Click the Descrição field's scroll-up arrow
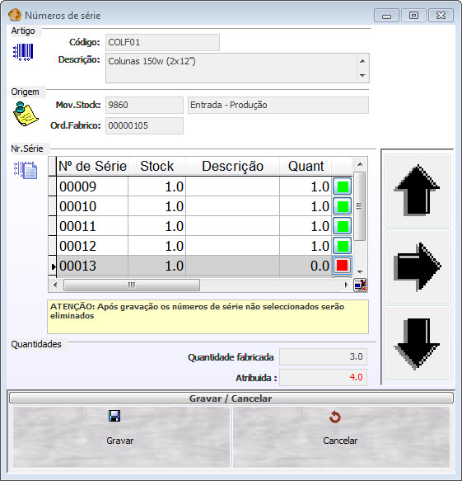 coord(362,61)
